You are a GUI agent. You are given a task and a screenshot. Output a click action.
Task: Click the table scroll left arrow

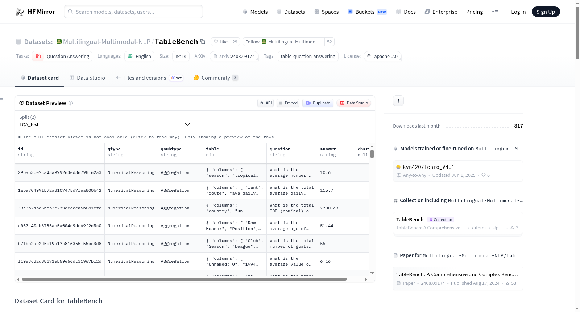coord(18,279)
